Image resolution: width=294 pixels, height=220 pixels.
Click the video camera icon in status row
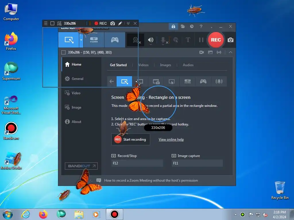point(202,52)
